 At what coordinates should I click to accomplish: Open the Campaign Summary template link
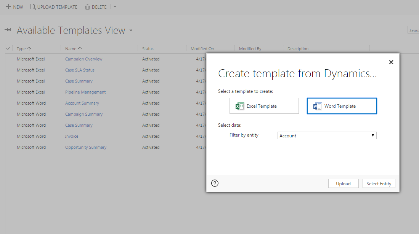(x=83, y=114)
